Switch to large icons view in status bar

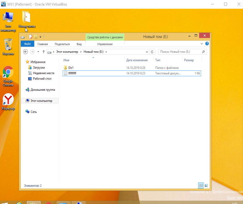click(206, 185)
